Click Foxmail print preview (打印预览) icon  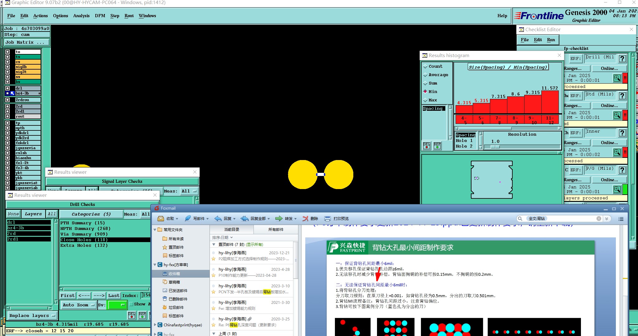click(327, 219)
